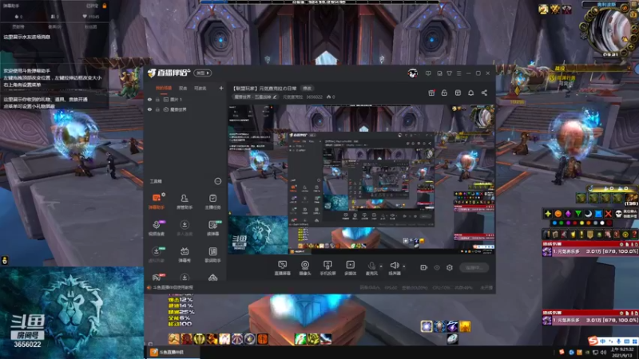Image resolution: width=639 pixels, height=359 pixels.
Task: Open the mode switch pill beside logo
Action: coord(203,73)
